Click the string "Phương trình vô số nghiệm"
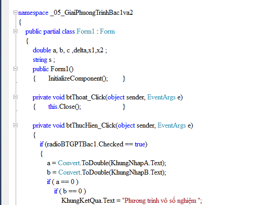 click(x=161, y=201)
